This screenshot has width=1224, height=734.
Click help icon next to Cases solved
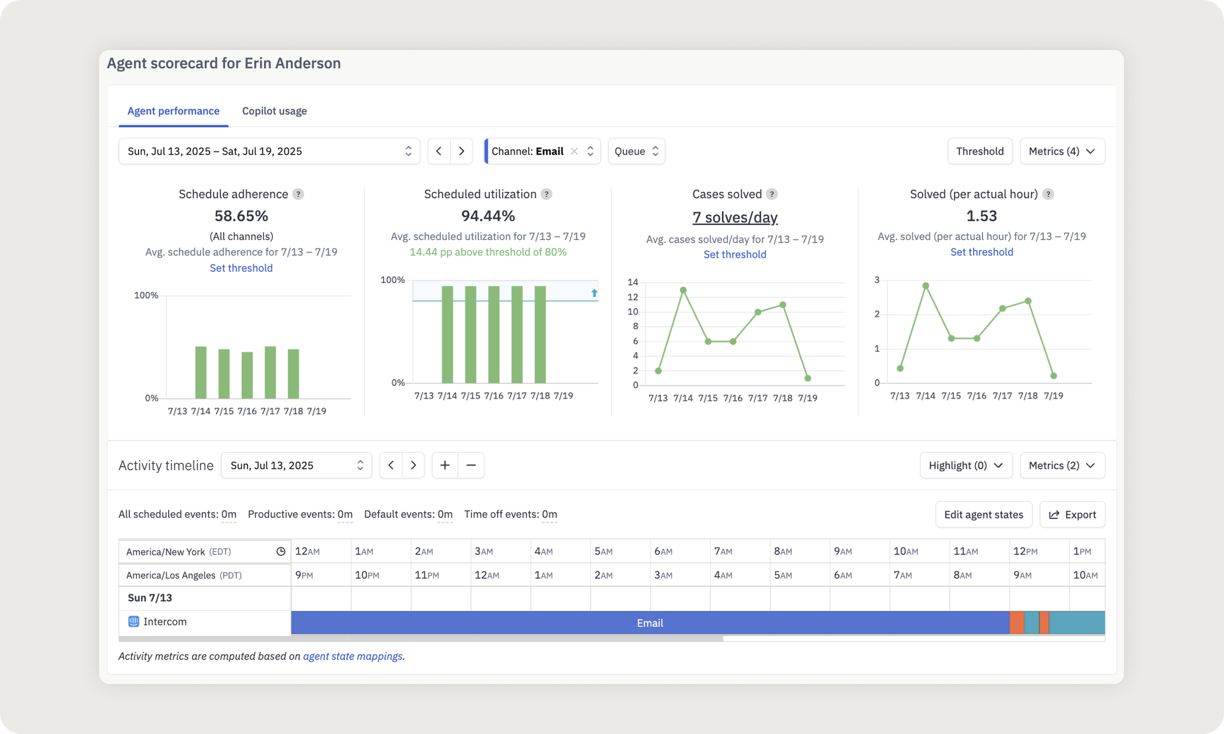[772, 194]
